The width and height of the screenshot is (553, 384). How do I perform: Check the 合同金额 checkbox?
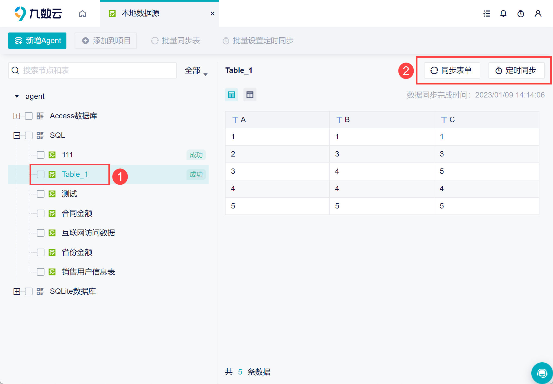coord(41,213)
